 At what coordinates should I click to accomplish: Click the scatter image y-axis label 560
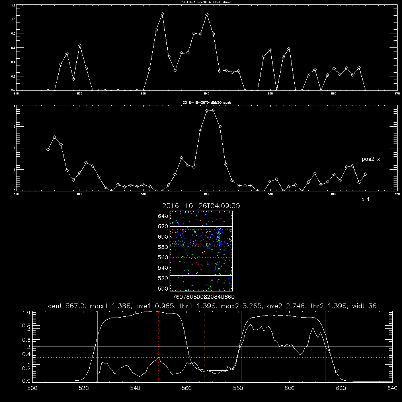[163, 258]
